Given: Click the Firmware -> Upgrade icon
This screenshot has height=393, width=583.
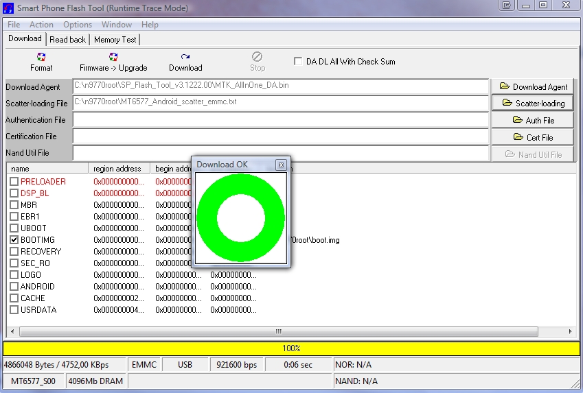Looking at the screenshot, I should coord(113,57).
